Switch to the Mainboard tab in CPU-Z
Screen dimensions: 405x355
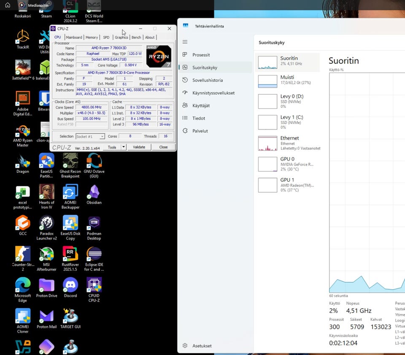pos(74,38)
